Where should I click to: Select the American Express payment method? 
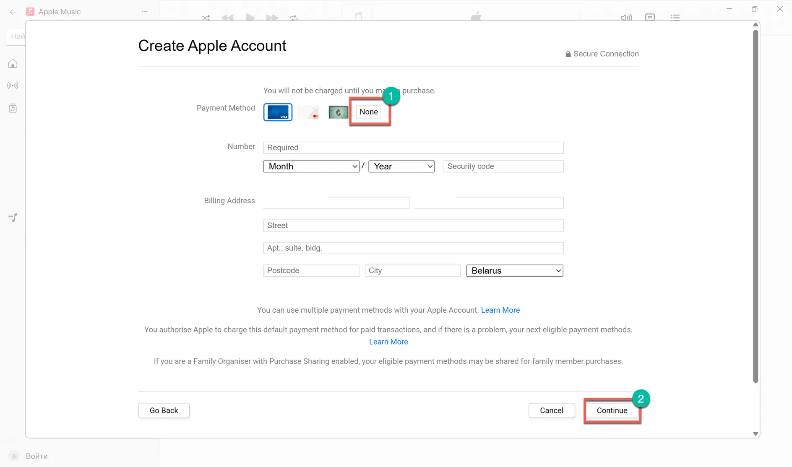[x=338, y=112]
